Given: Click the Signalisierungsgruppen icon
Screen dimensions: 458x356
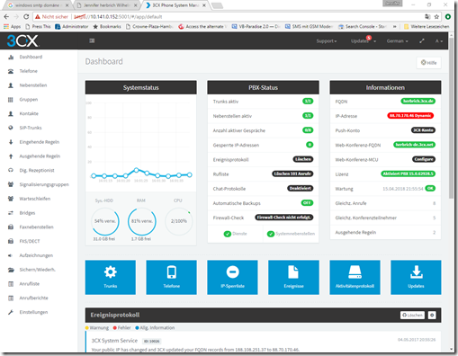Looking at the screenshot, I should point(11,184).
